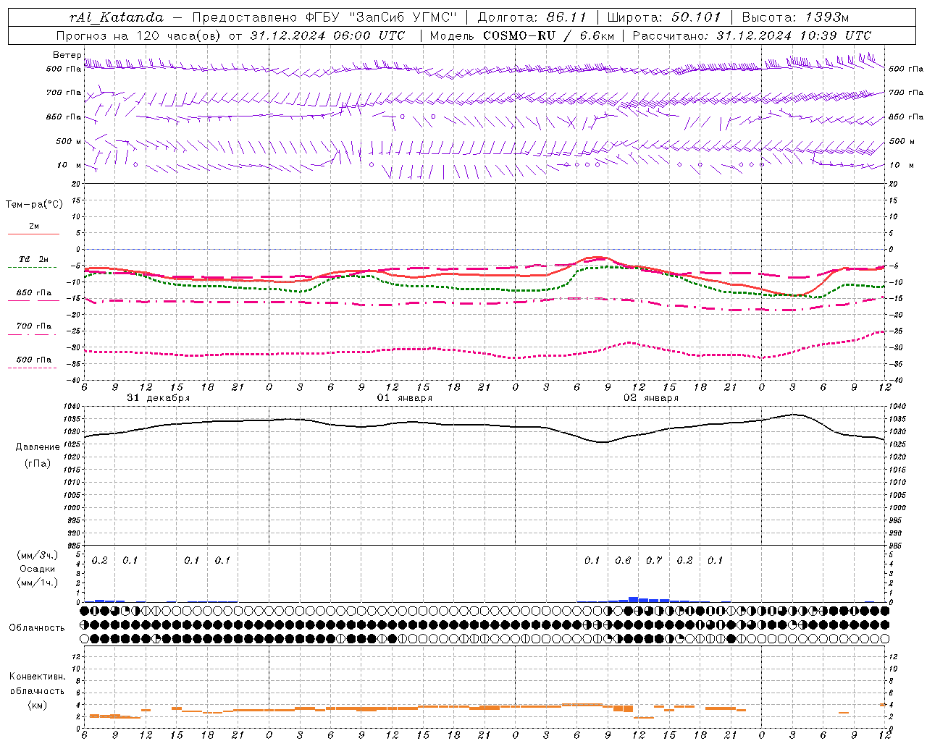Click the 0.7 precipitation amount value
The width and height of the screenshot is (927, 741).
click(654, 560)
